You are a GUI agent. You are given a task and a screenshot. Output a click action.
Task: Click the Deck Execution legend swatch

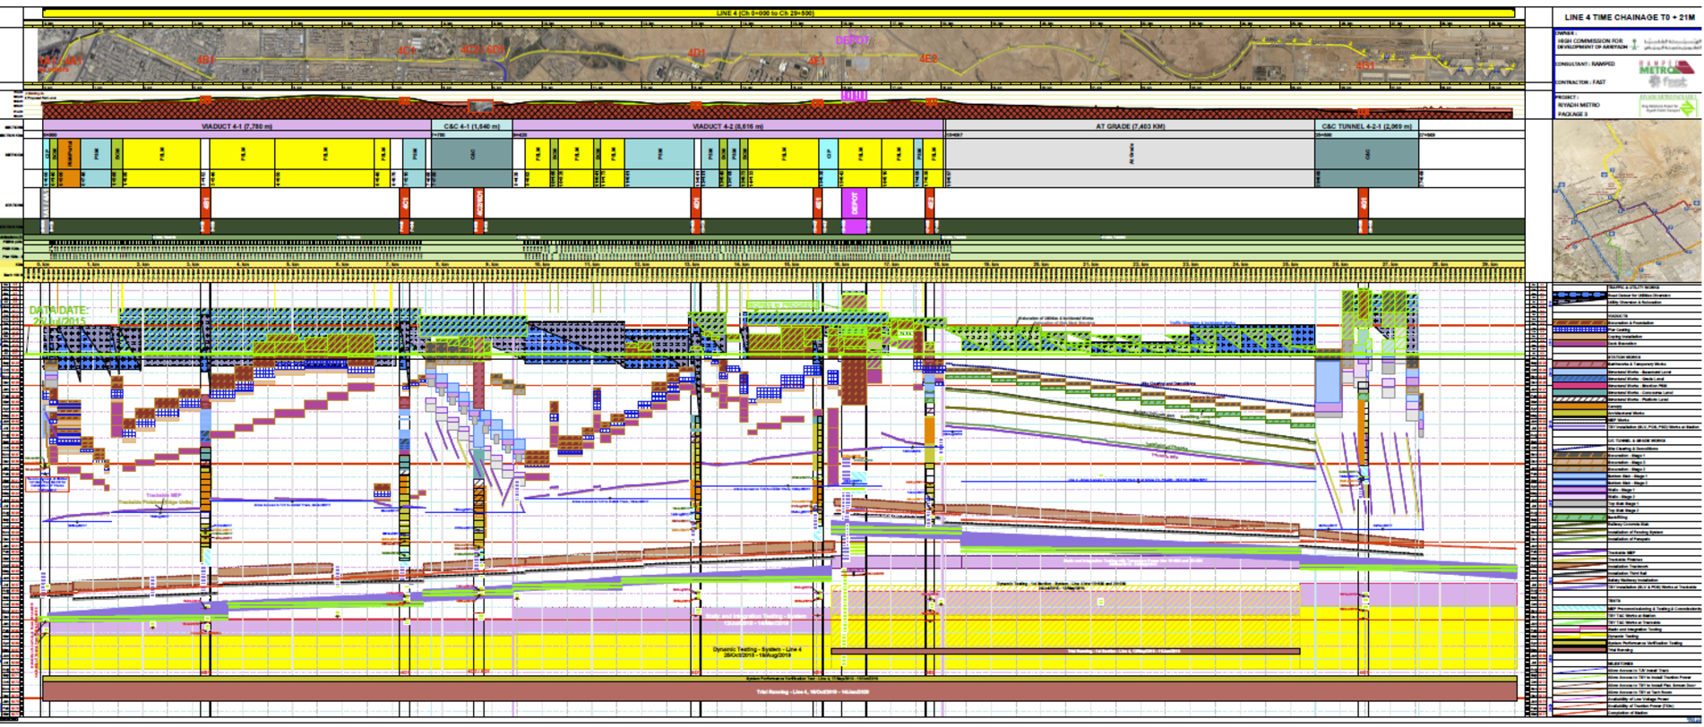tap(1579, 343)
